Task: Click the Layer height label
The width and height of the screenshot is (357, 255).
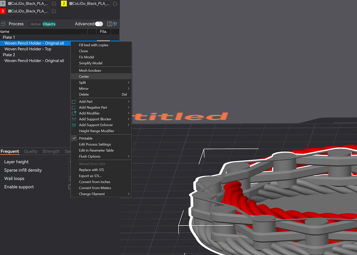Action: pyautogui.click(x=16, y=162)
